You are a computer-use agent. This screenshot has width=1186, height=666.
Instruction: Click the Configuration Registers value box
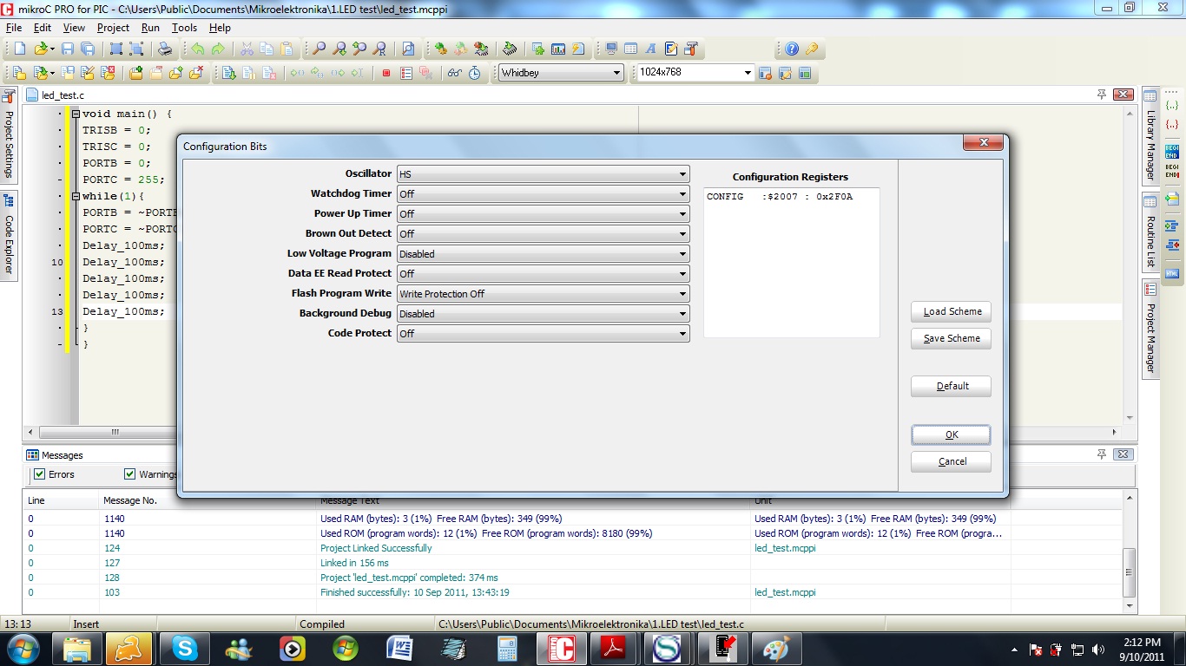point(791,262)
